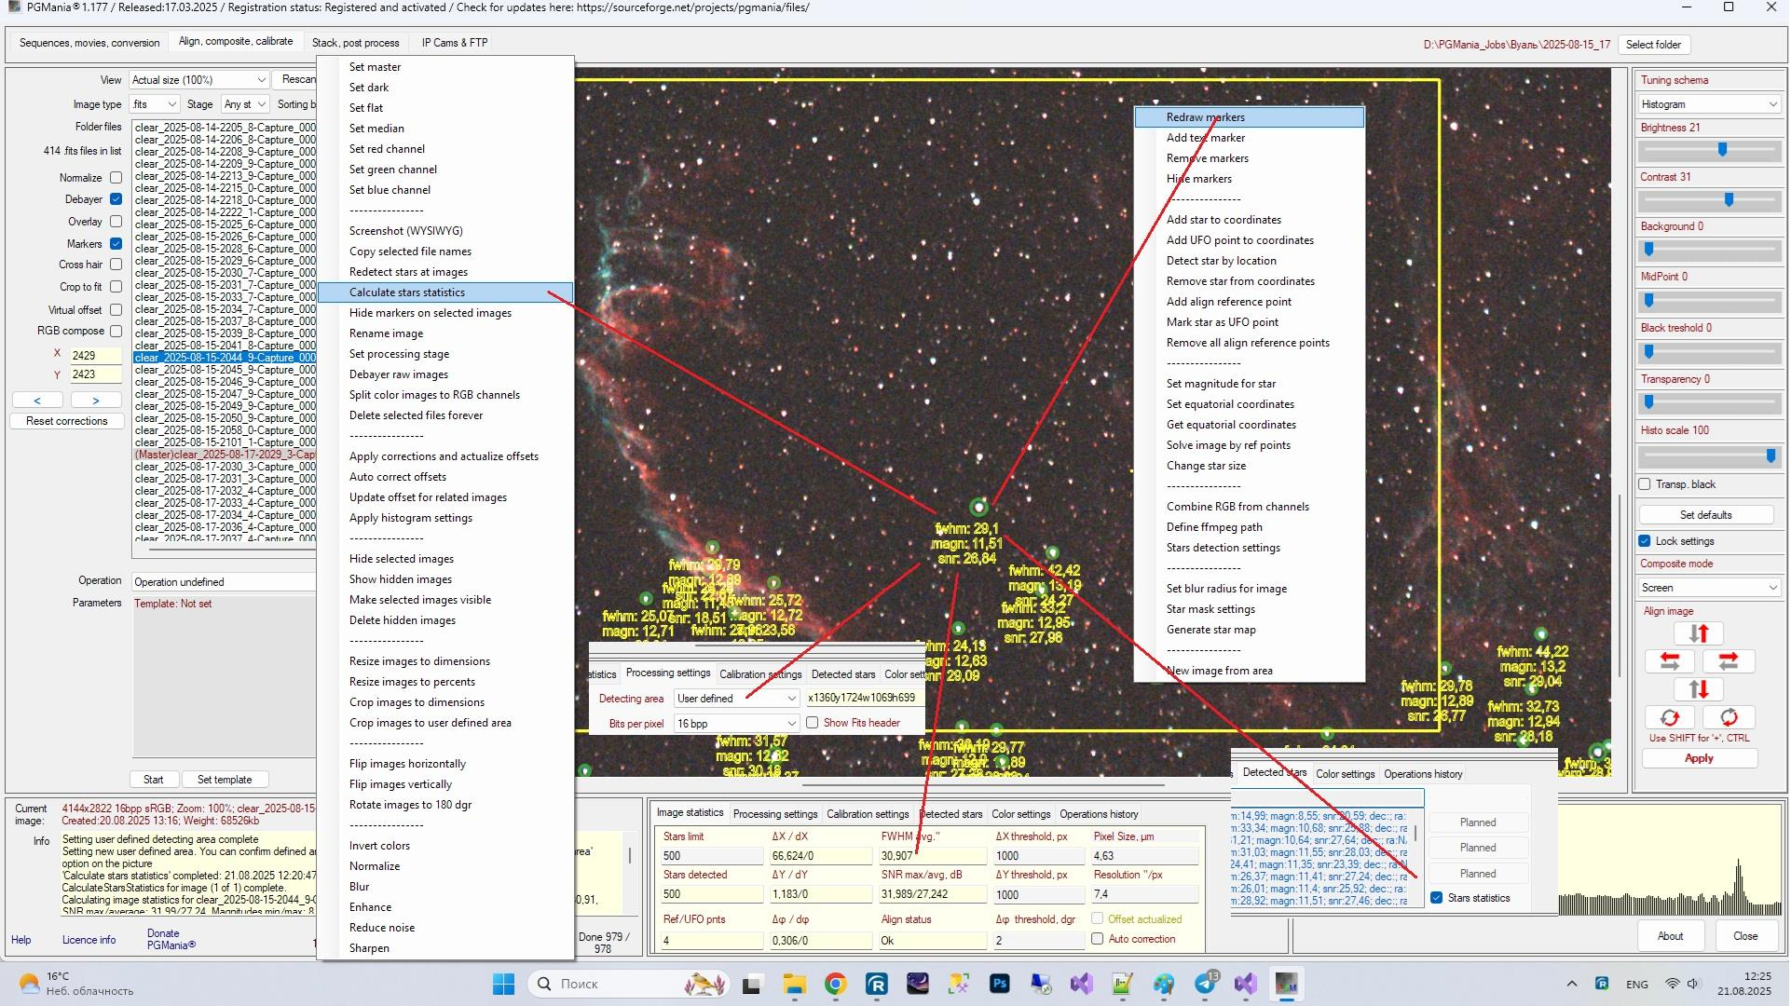This screenshot has height=1006, width=1791.
Task: Uncheck the Debayer checkbox
Action: 116,199
